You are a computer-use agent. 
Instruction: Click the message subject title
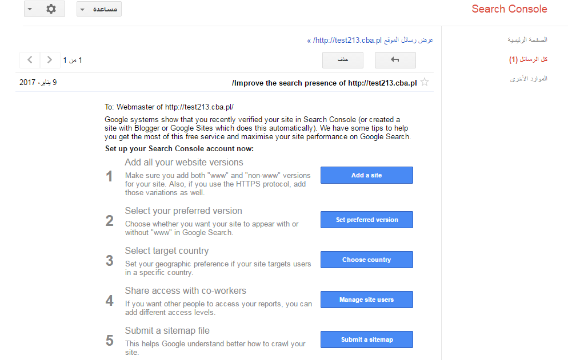coord(324,83)
